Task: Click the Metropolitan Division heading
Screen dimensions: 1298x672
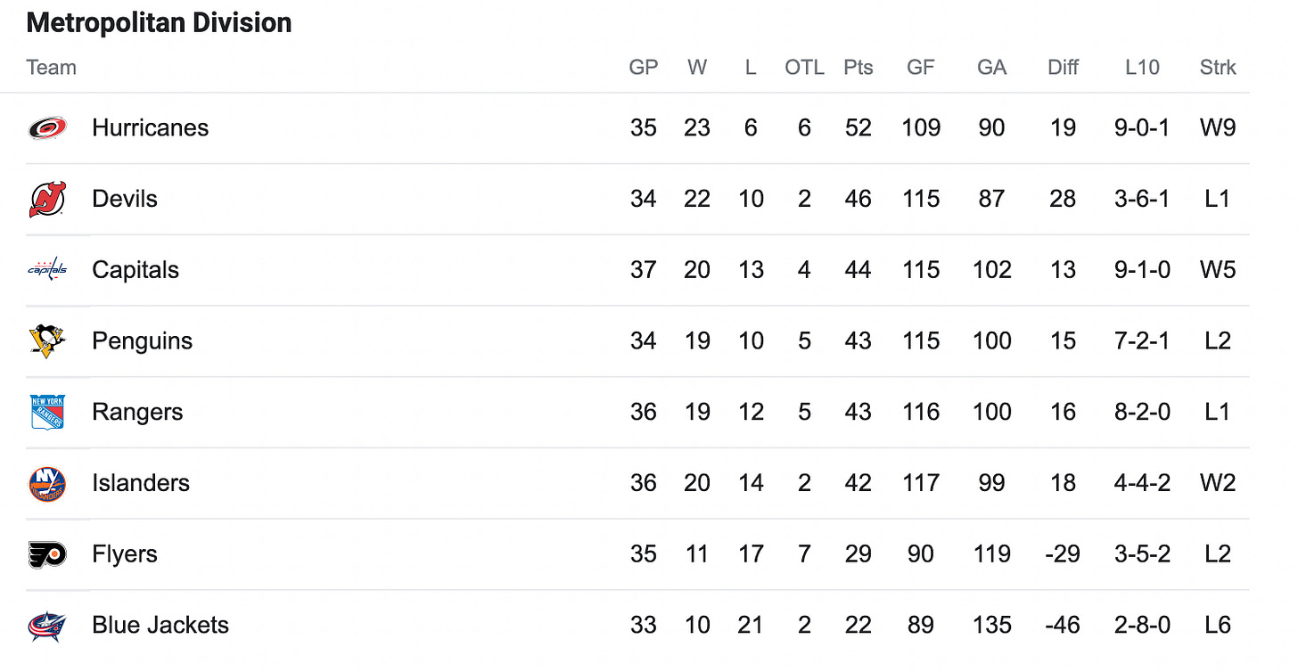Action: (x=160, y=22)
